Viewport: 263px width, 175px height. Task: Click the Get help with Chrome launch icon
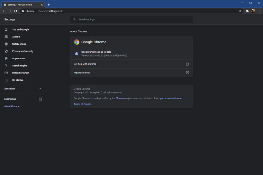point(187,64)
